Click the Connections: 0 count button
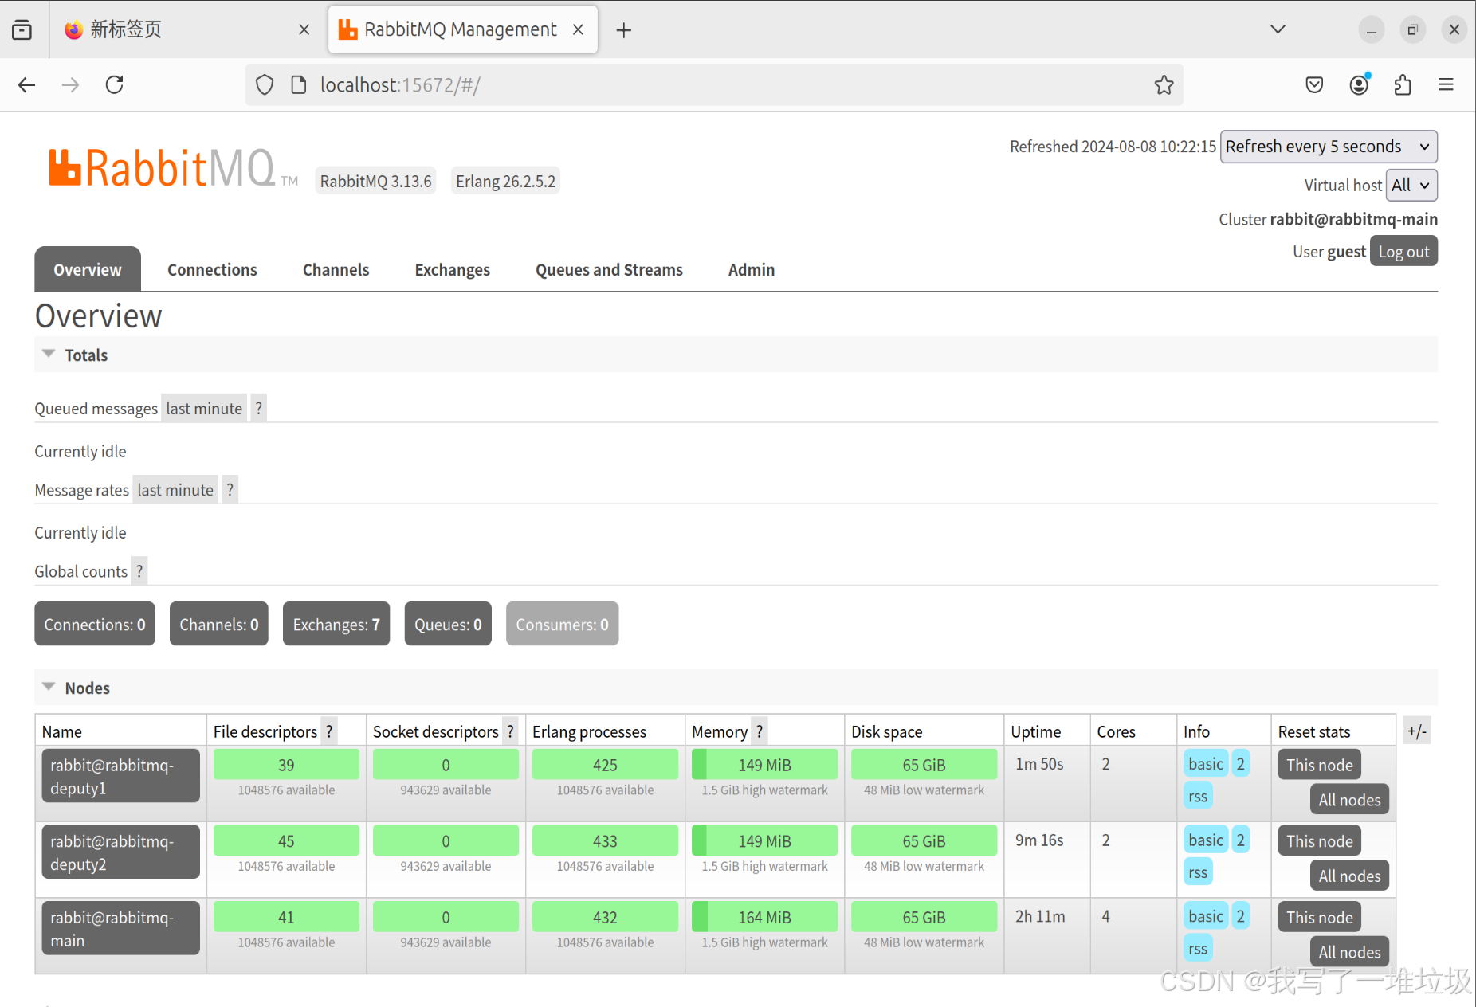Screen dimensions: 1476x1007 [x=95, y=624]
